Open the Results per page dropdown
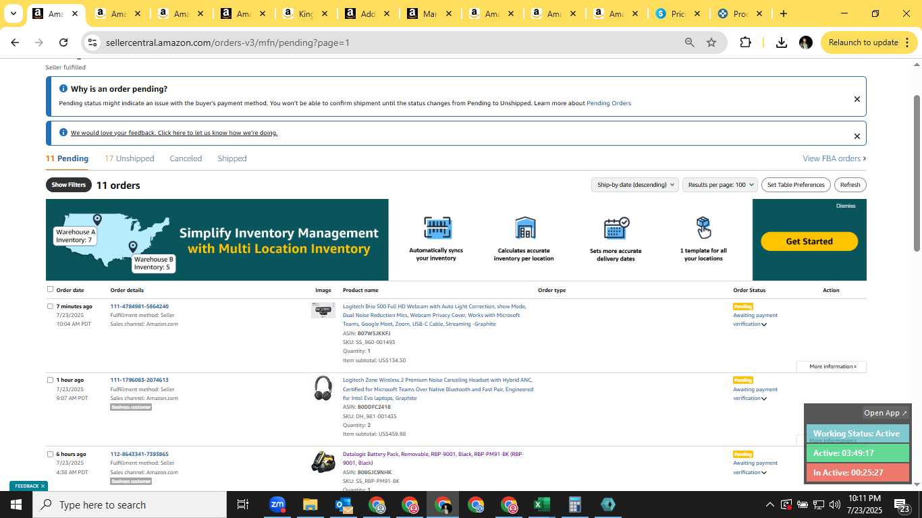 coord(720,185)
